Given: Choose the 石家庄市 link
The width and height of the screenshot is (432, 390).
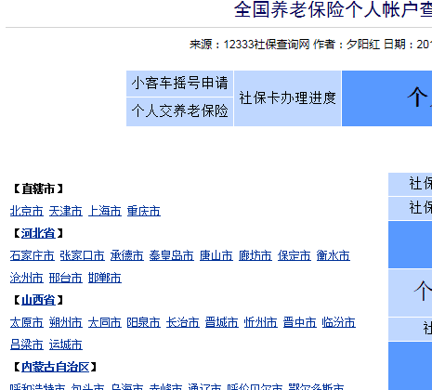Looking at the screenshot, I should [33, 255].
